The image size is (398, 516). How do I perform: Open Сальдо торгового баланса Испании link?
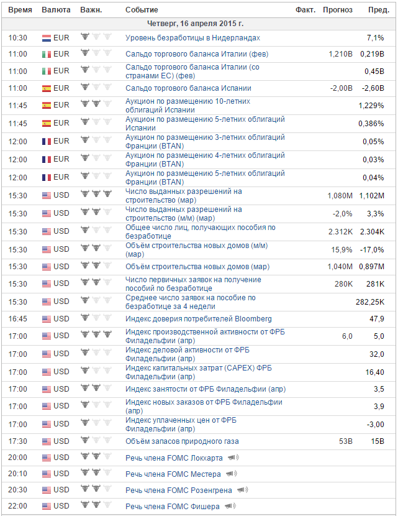[188, 88]
